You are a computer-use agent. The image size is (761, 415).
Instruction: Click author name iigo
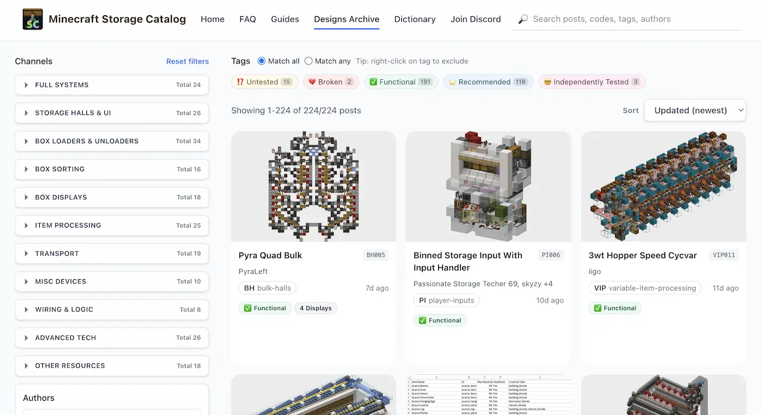[595, 272]
